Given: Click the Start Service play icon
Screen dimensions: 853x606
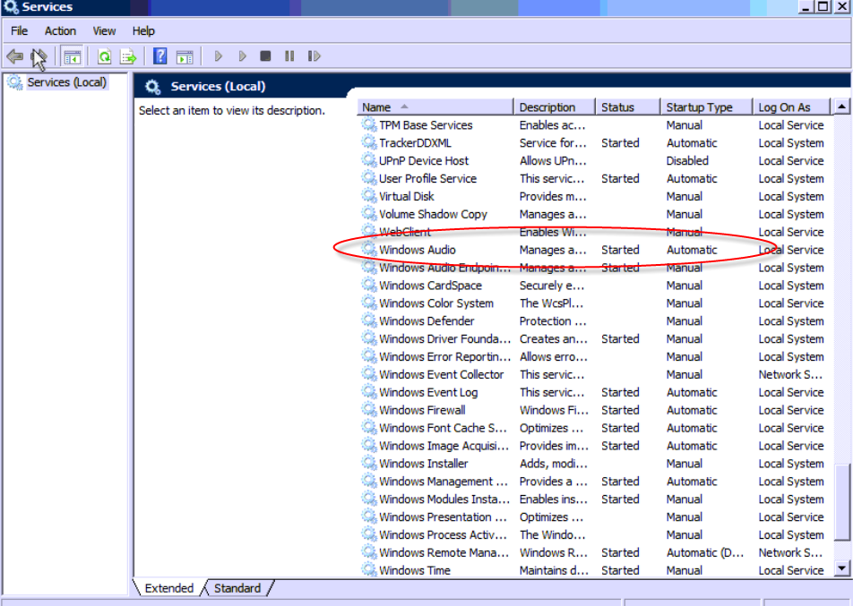Looking at the screenshot, I should (x=218, y=56).
